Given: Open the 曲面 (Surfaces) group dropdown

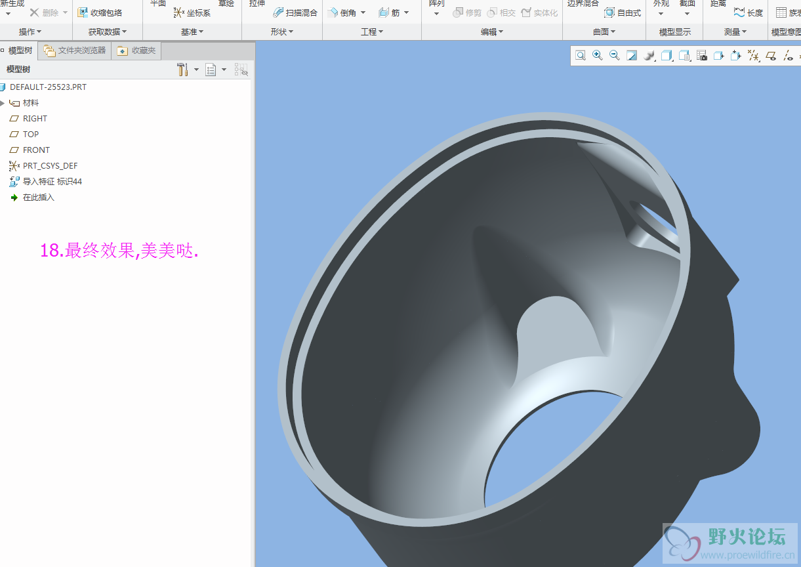Looking at the screenshot, I should coord(604,31).
